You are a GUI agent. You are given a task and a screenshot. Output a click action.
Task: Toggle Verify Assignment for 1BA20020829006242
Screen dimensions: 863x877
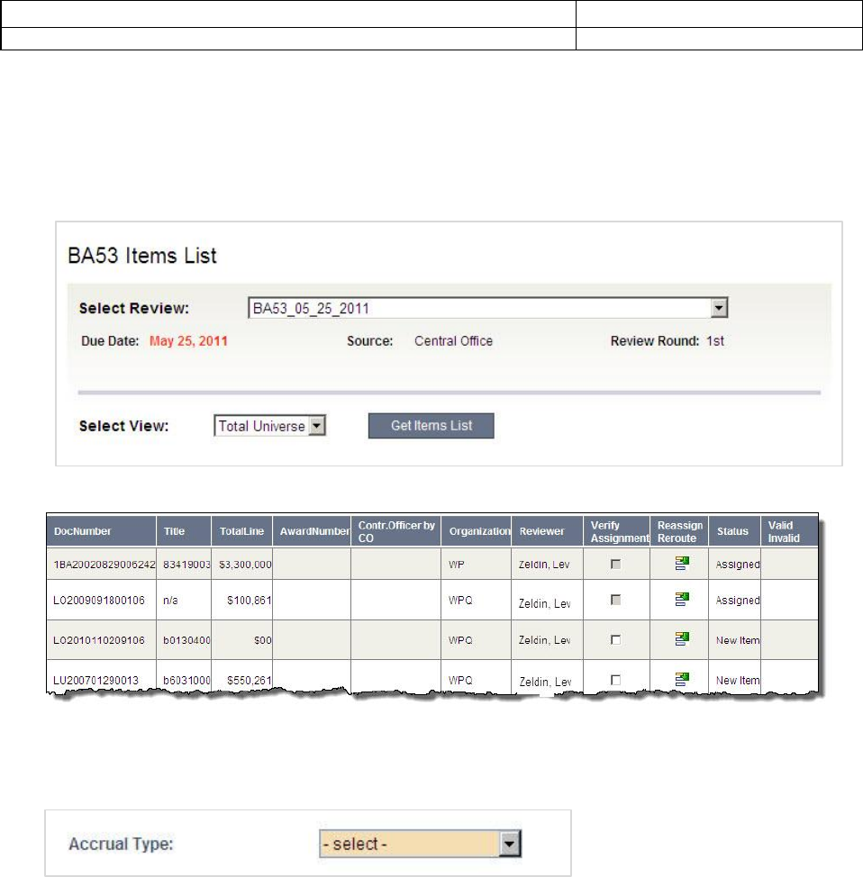tap(615, 564)
